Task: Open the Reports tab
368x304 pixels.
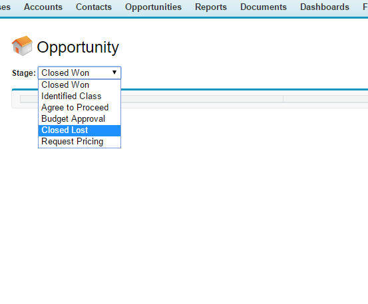Action: click(211, 7)
